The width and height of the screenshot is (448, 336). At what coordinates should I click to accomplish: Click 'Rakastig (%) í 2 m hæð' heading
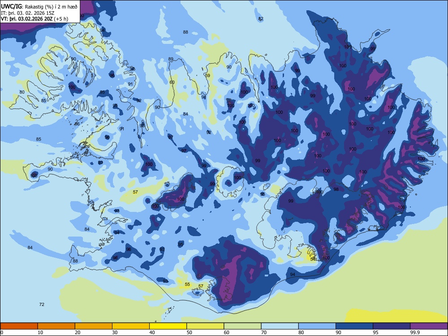(x=51, y=7)
